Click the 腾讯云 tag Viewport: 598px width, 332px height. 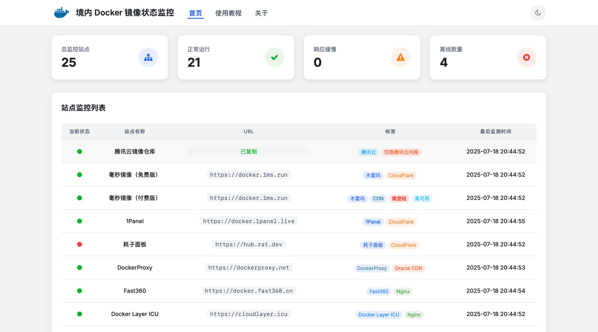pos(368,152)
